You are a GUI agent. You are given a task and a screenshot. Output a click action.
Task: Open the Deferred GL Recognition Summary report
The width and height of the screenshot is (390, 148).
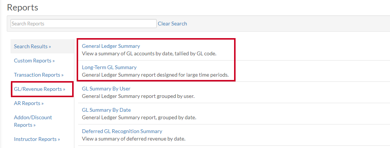(122, 131)
